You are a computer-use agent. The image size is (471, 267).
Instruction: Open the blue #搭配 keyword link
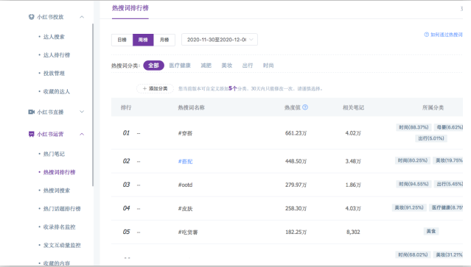click(185, 162)
